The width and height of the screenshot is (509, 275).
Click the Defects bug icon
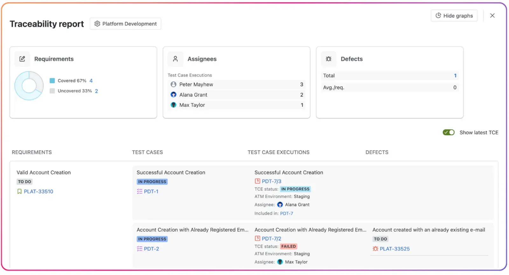[x=329, y=59]
